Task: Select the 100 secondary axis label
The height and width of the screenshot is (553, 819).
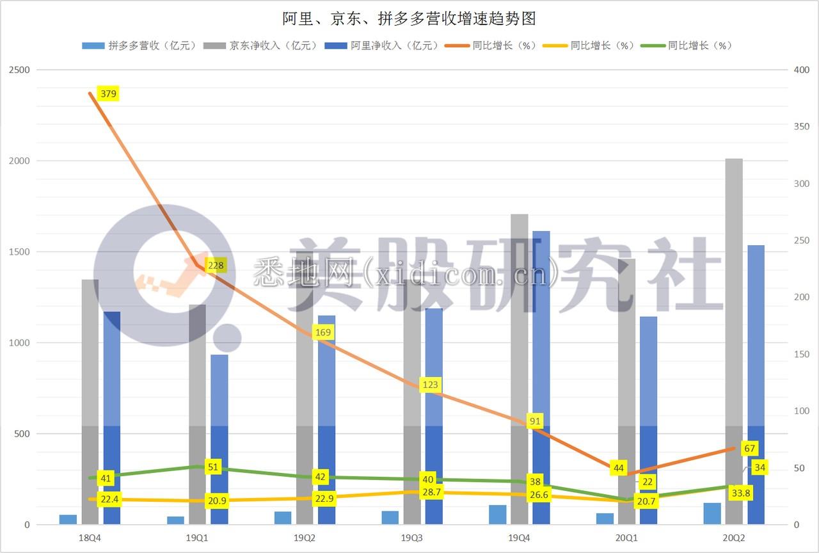Action: [801, 411]
